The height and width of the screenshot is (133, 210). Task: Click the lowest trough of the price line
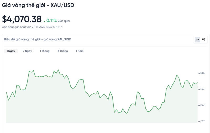click(x=127, y=114)
